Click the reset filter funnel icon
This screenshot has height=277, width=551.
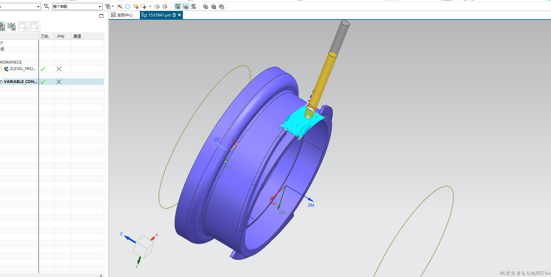click(46, 6)
